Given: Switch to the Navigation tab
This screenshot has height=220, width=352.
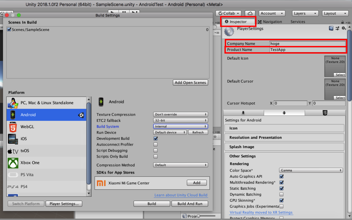Looking at the screenshot, I should coord(270,22).
